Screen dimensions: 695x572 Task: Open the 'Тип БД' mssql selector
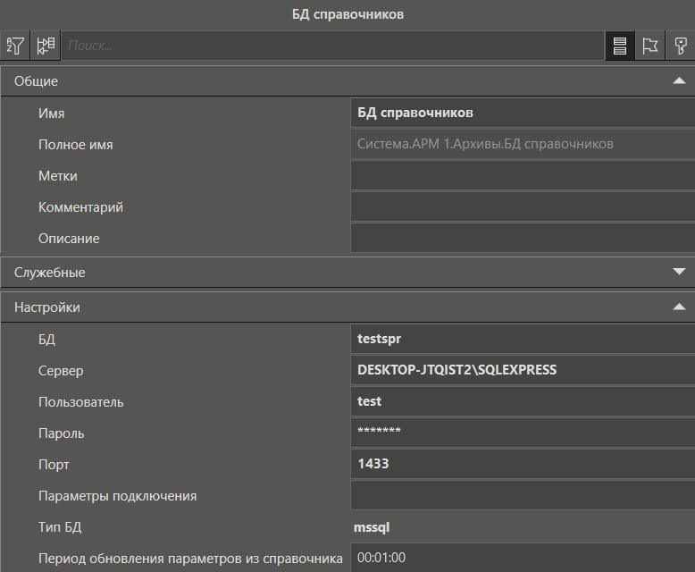click(x=522, y=527)
